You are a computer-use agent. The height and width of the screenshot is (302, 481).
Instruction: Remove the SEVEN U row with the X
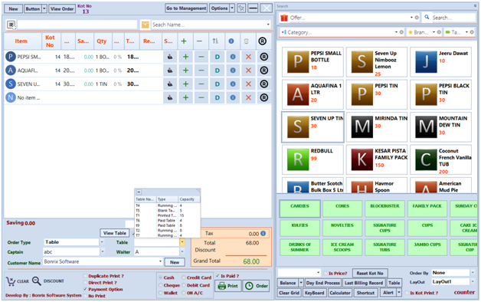pyautogui.click(x=248, y=84)
